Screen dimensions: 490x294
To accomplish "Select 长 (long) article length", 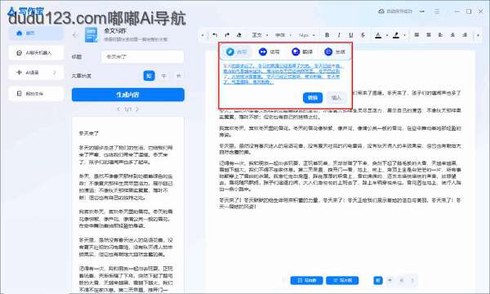I will click(x=179, y=76).
